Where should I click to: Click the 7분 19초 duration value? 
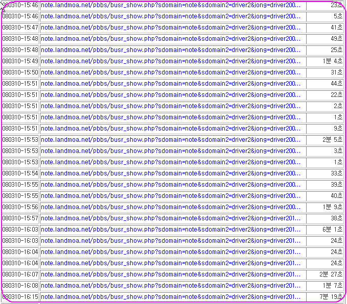(331, 297)
